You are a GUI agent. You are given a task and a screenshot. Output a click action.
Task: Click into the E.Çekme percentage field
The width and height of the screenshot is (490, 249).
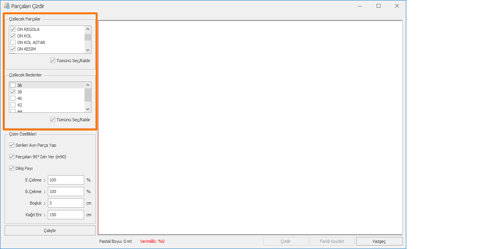(x=66, y=180)
